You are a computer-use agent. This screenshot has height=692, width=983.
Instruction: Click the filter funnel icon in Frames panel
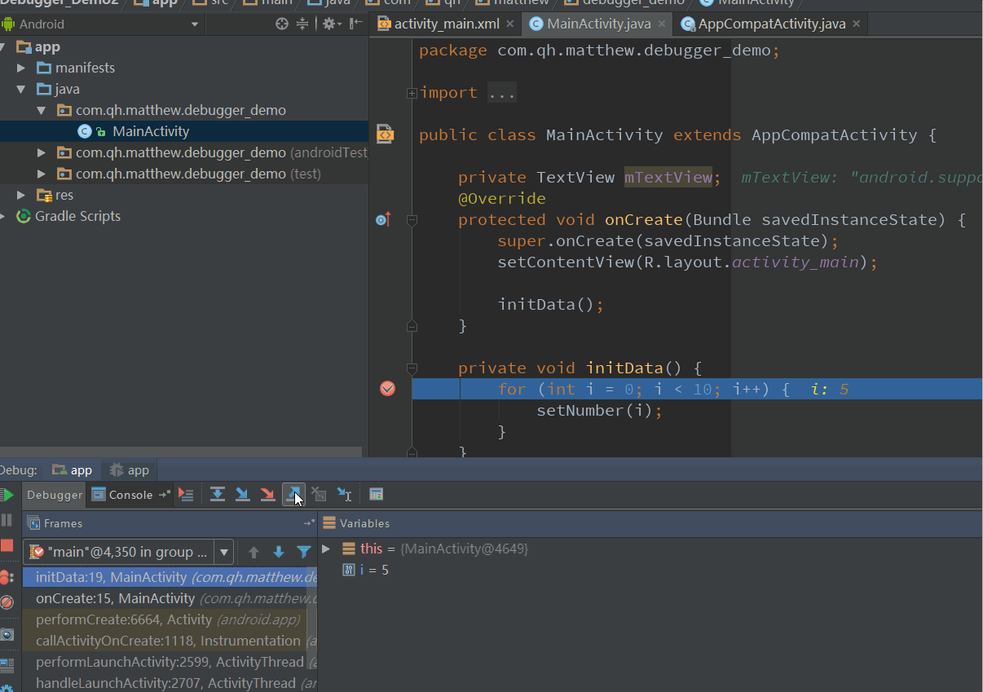point(303,551)
